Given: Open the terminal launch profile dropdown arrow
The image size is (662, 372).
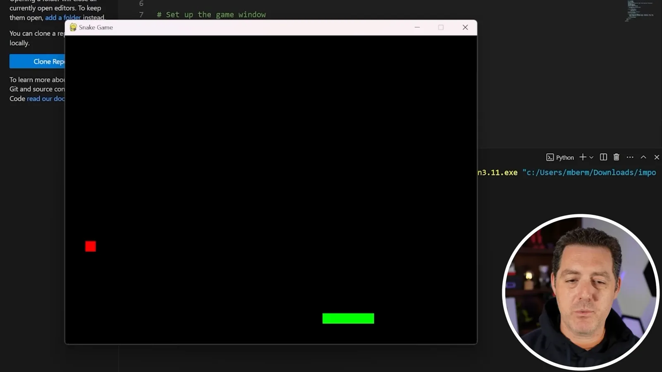Looking at the screenshot, I should 591,157.
